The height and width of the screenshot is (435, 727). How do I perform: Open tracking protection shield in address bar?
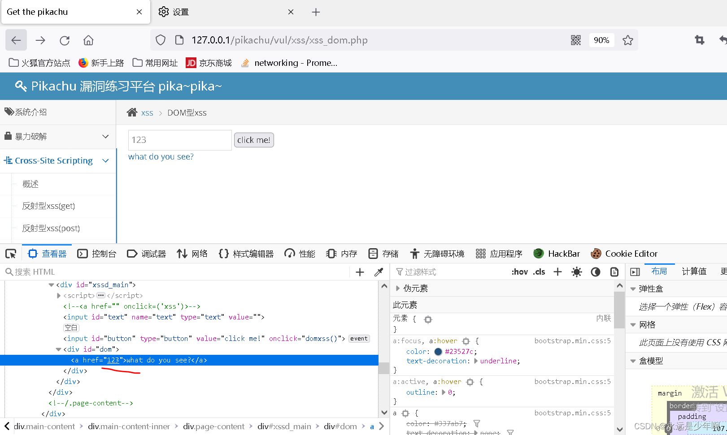(161, 40)
